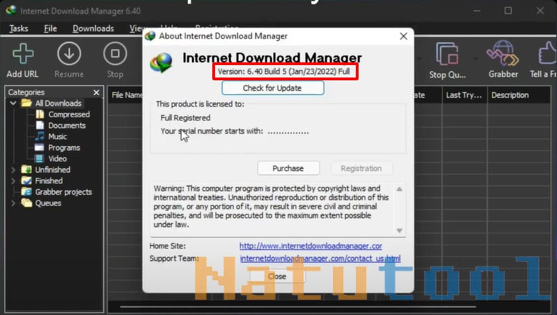This screenshot has height=315, width=557.
Task: Close the About dialog with X
Action: pos(403,36)
